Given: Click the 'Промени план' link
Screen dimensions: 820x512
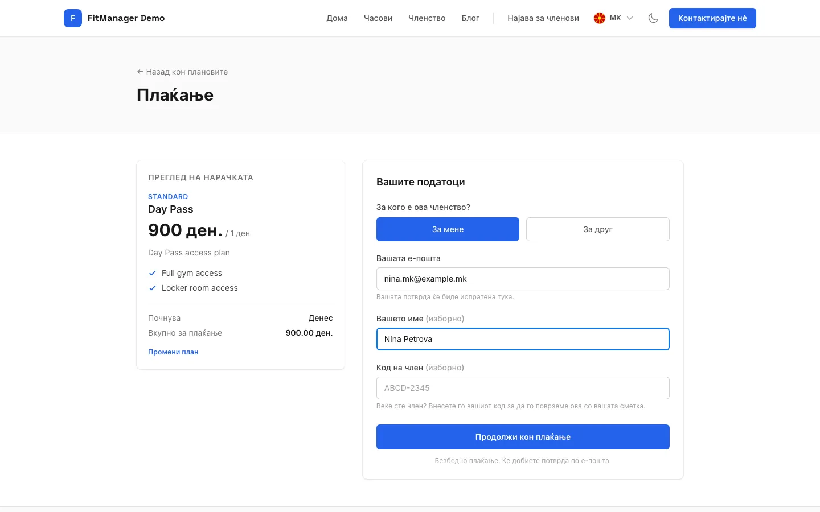Looking at the screenshot, I should [173, 352].
